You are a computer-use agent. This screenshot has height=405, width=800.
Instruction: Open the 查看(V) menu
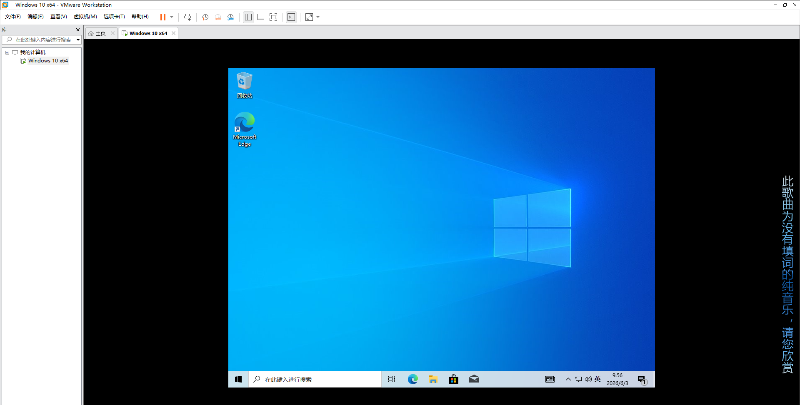click(x=59, y=17)
